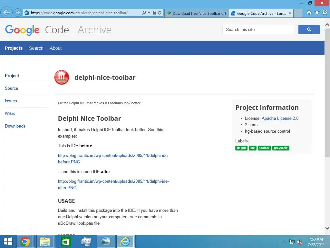Click the network tray icon
330x248 pixels.
(x=292, y=242)
